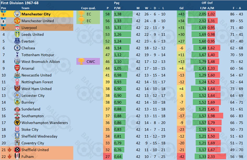Open the Sheffield Wednesday team name
This screenshot has height=160, width=247.
[39, 136]
